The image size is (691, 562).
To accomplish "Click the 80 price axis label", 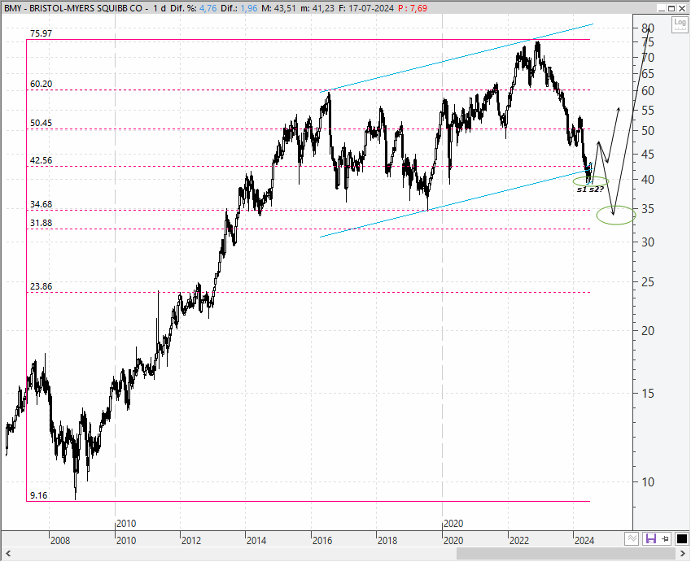I will coord(648,28).
